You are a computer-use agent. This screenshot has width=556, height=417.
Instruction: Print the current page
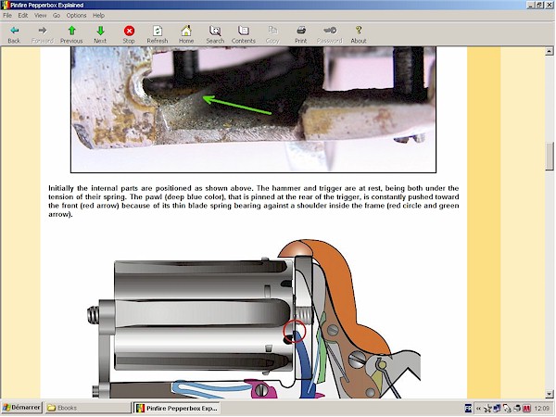[x=301, y=34]
